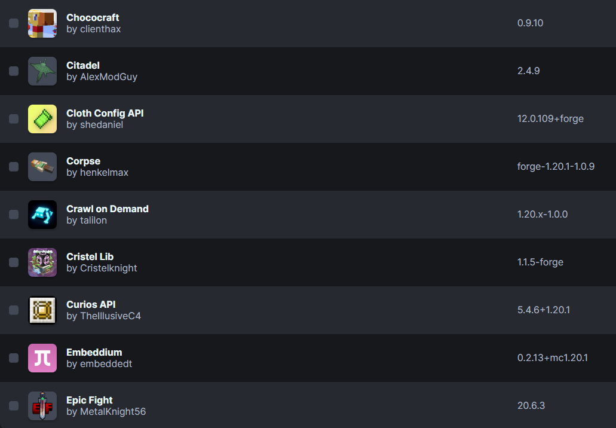Viewport: 616px width, 428px height.
Task: Click the Citadel dragon icon
Action: pyautogui.click(x=42, y=71)
